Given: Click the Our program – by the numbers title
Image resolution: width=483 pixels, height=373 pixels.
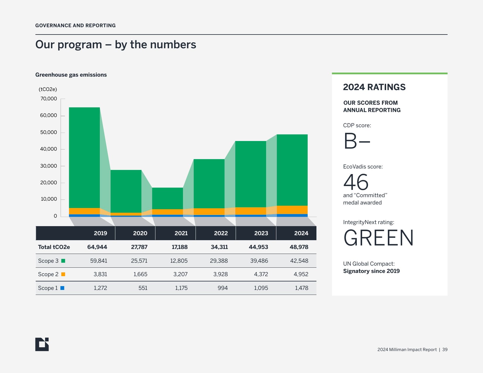Looking at the screenshot, I should [116, 44].
